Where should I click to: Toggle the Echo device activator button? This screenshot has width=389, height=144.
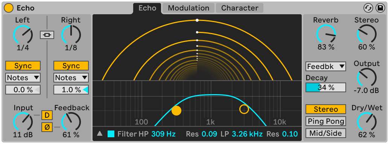tap(9, 8)
